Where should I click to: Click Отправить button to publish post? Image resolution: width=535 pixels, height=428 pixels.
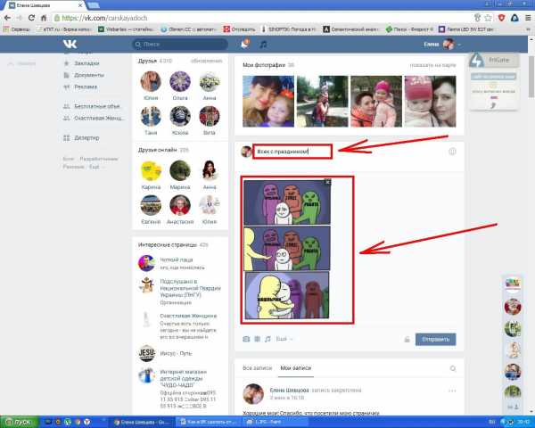[x=436, y=339]
